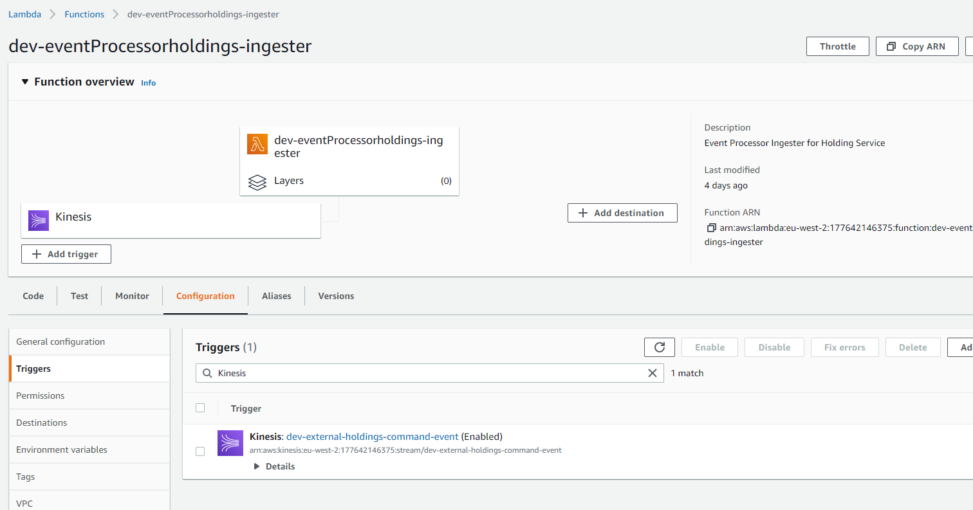Viewport: 973px width, 510px height.
Task: Click the Add trigger button
Action: click(66, 254)
